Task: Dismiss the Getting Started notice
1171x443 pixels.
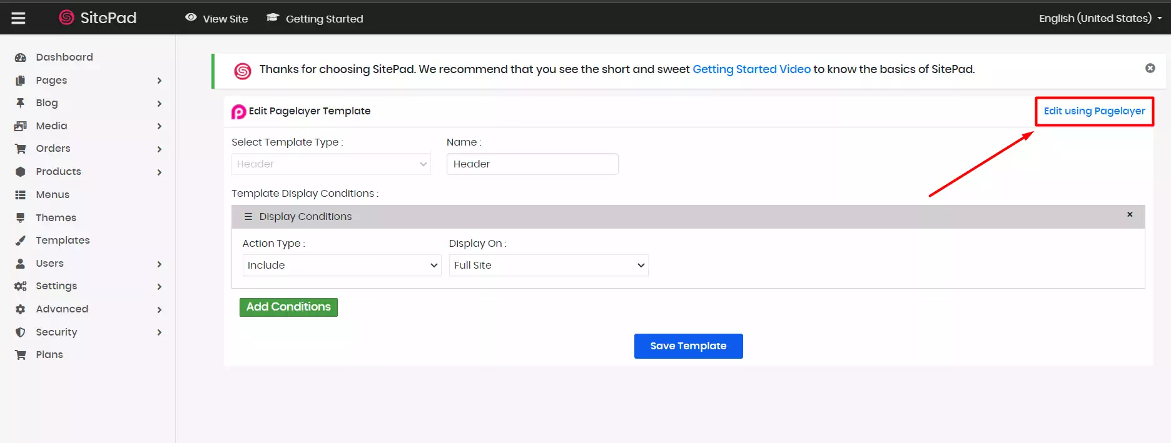Action: (1150, 68)
